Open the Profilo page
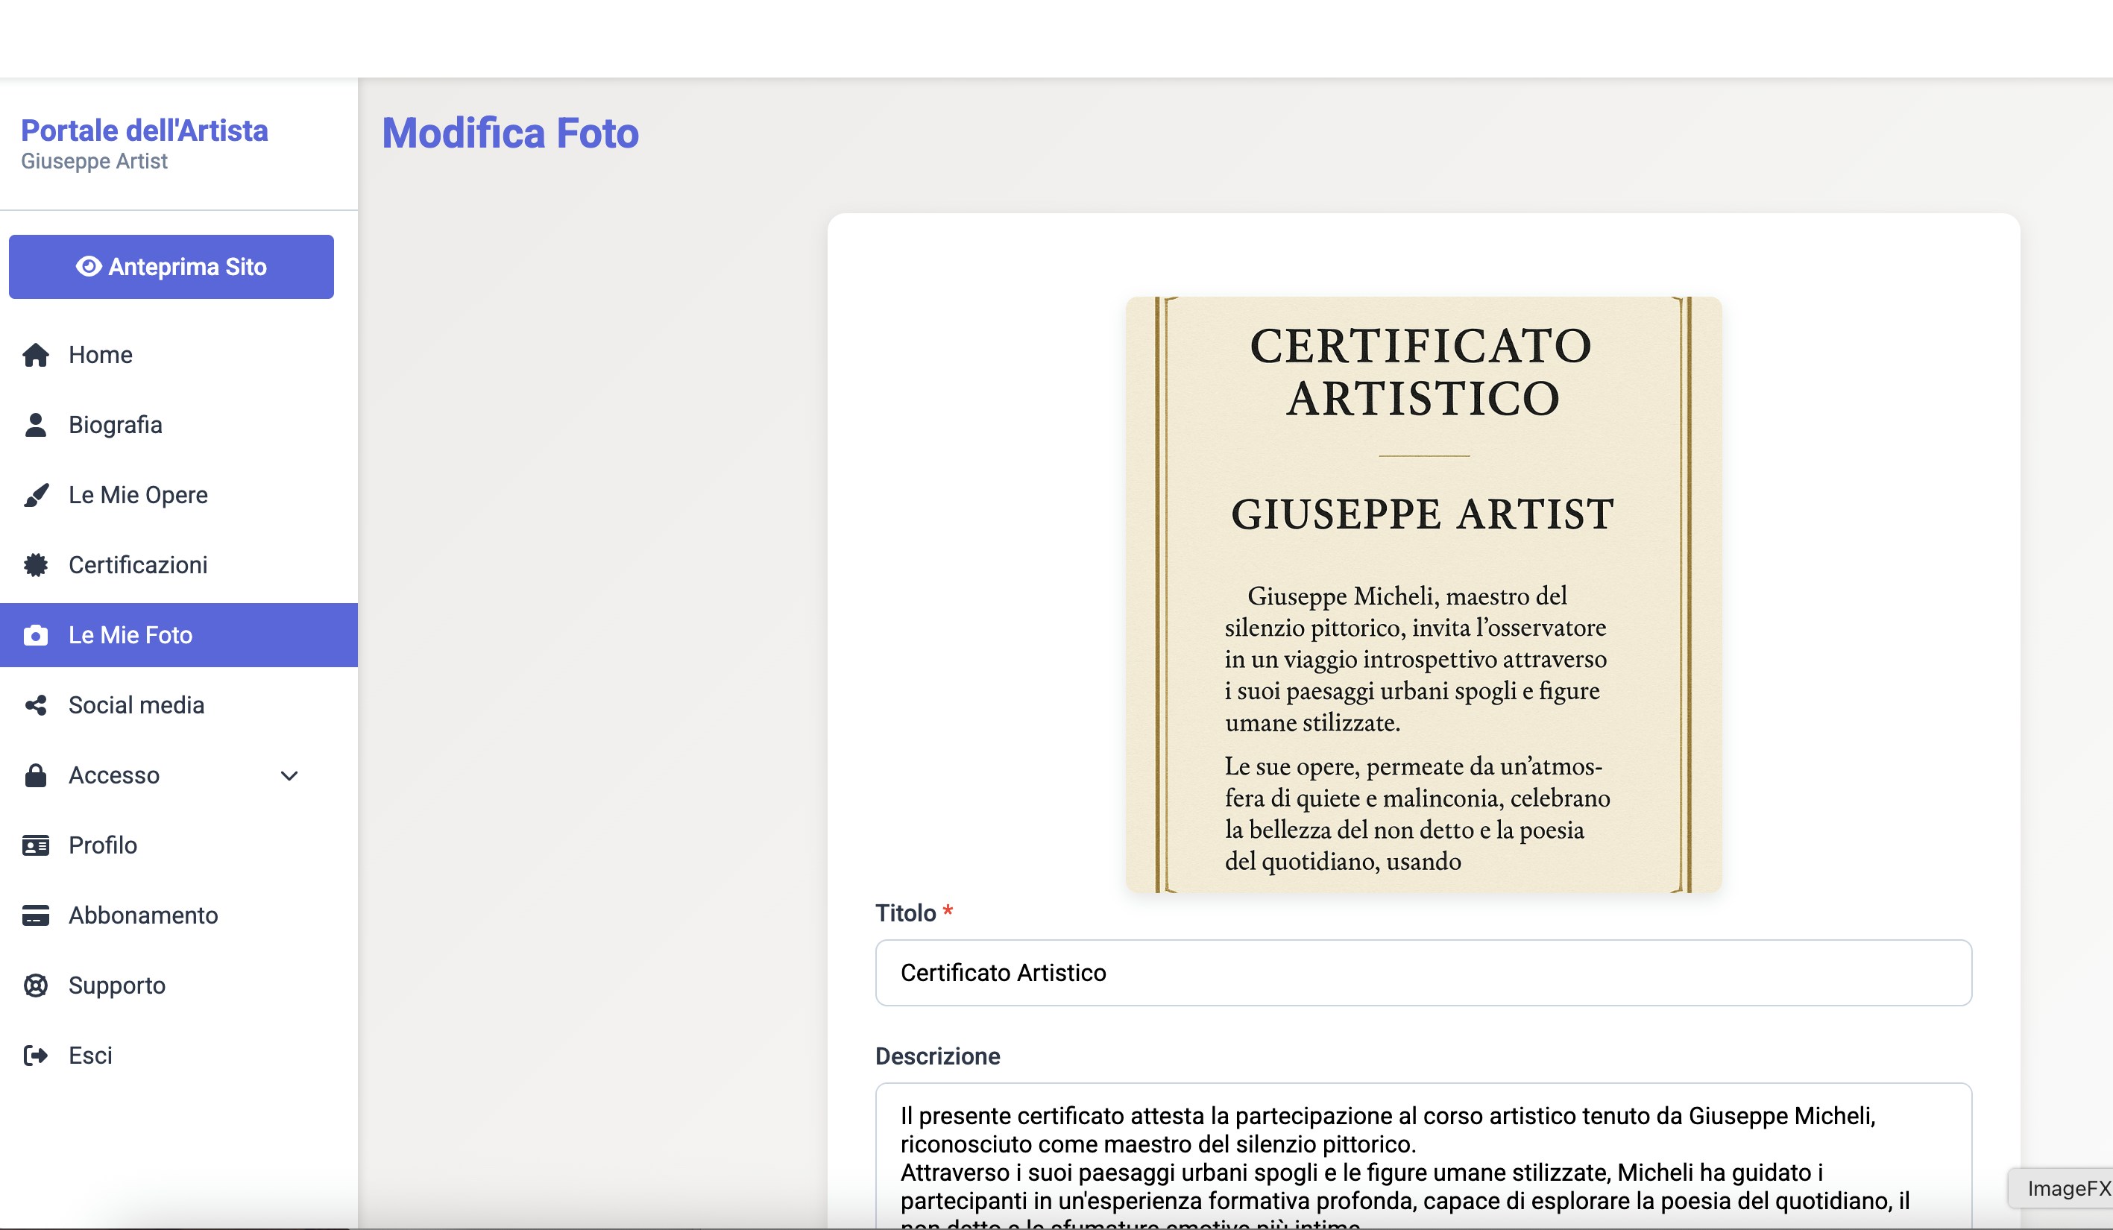The image size is (2113, 1230). click(x=179, y=845)
